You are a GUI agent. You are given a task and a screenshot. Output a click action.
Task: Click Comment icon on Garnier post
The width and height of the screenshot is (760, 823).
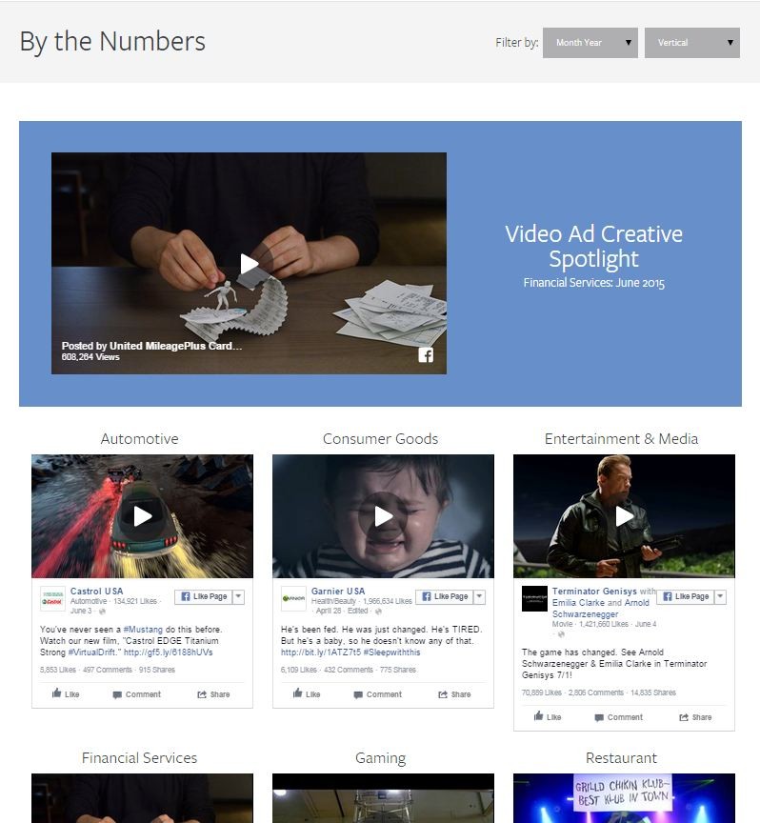[358, 694]
